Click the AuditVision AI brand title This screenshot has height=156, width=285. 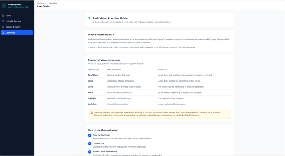click(x=14, y=5)
